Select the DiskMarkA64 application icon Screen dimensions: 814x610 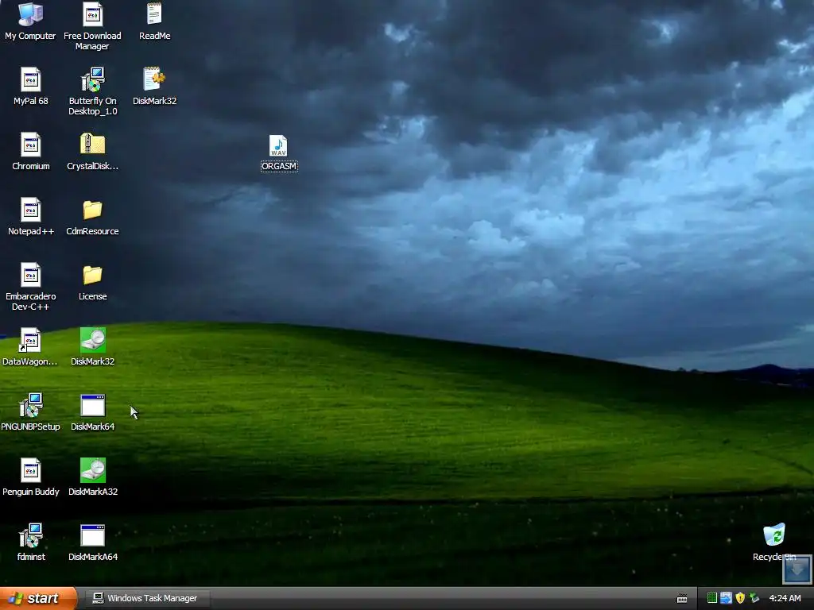click(93, 542)
